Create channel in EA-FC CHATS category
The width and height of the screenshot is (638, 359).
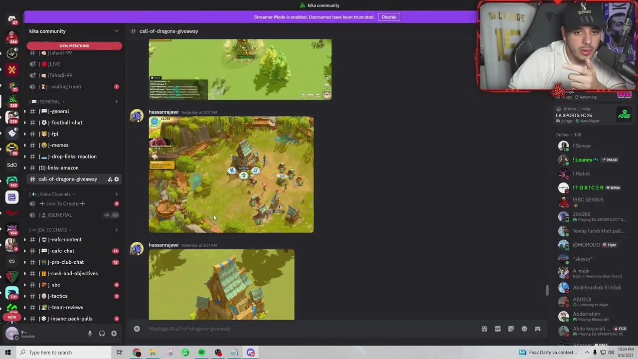tap(117, 230)
